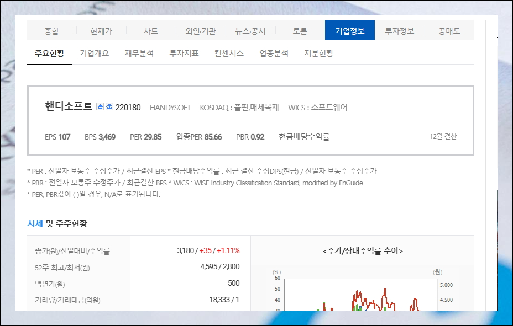Click the telephone icon beside 핸디소프트
The image size is (513, 326).
pyautogui.click(x=109, y=106)
